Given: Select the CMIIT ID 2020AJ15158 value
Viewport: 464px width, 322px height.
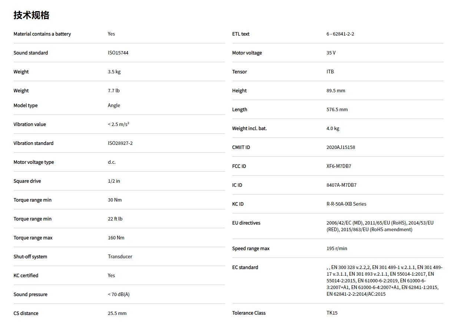Looking at the screenshot, I should [341, 147].
